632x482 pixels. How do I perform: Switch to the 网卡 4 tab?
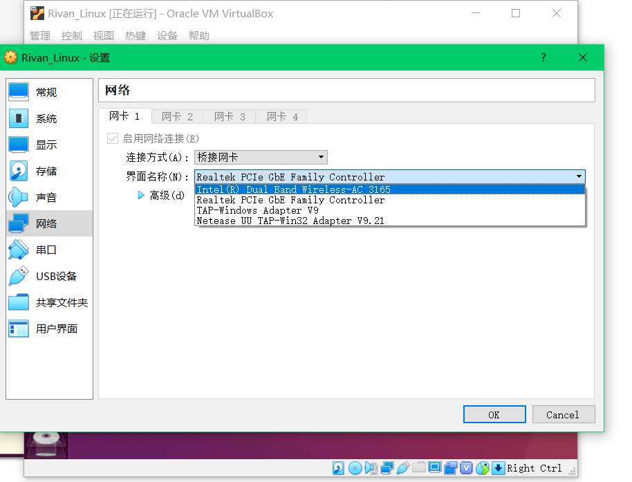282,117
